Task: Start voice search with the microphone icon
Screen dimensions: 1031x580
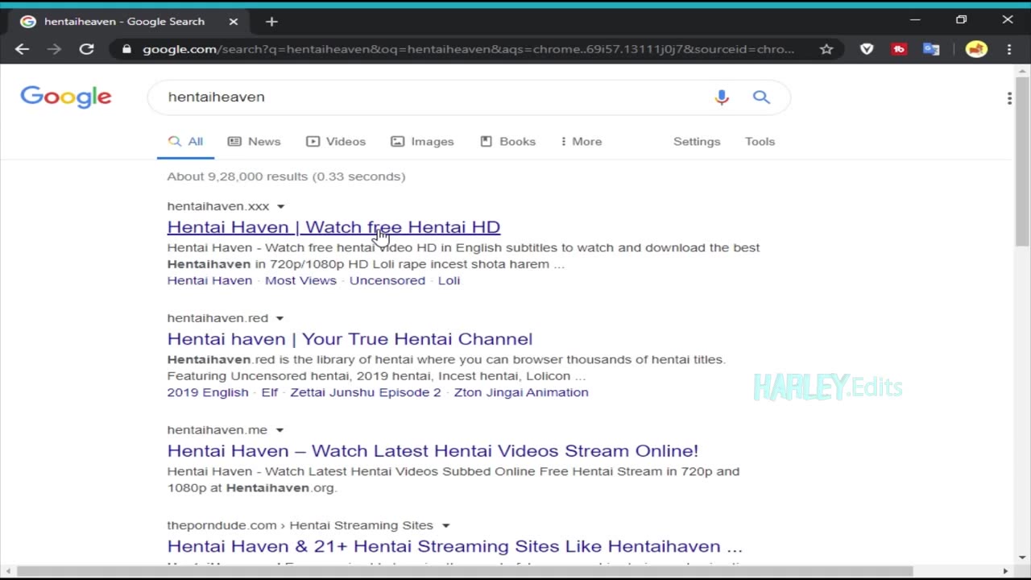Action: (722, 97)
